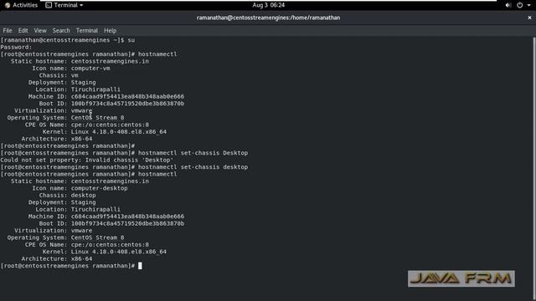Click 'hostnamectl set-chassis desktop' lowercase command

(x=193, y=167)
